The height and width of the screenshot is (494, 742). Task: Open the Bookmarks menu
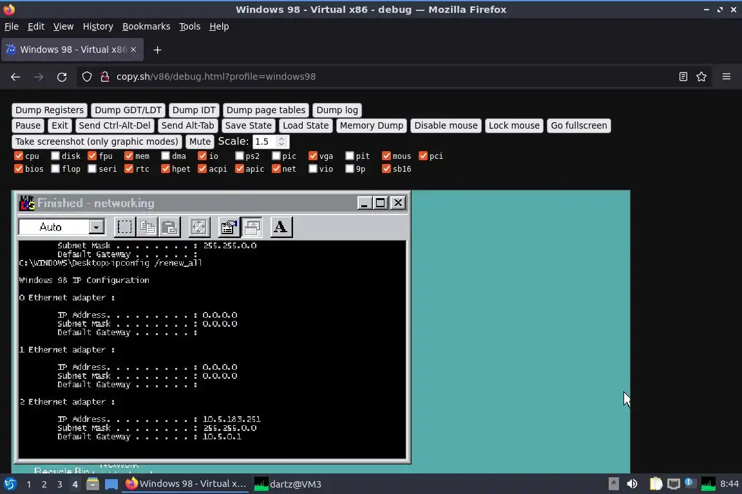tap(146, 26)
